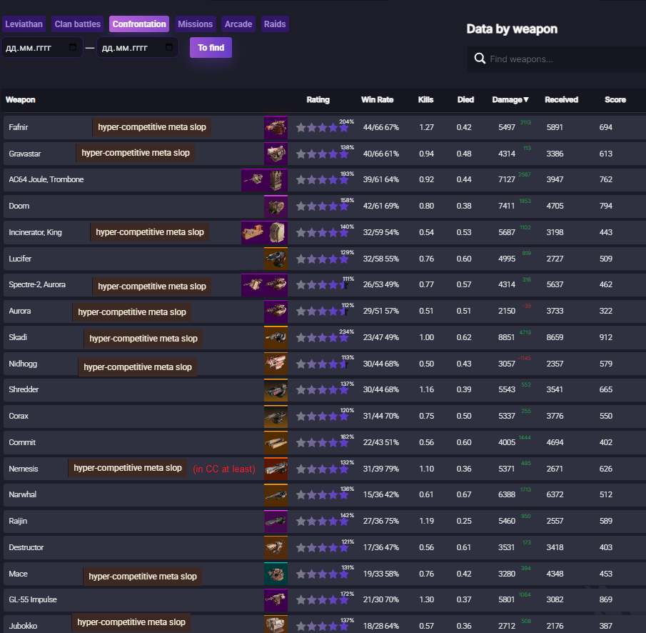Click the Fafnir weapon icon
646x633 pixels.
[x=276, y=127]
